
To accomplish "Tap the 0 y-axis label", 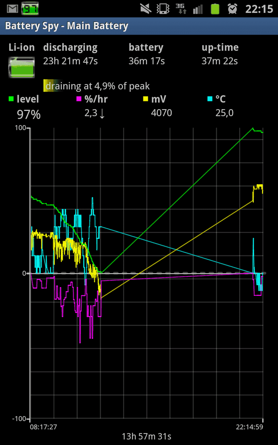I will pos(24,273).
